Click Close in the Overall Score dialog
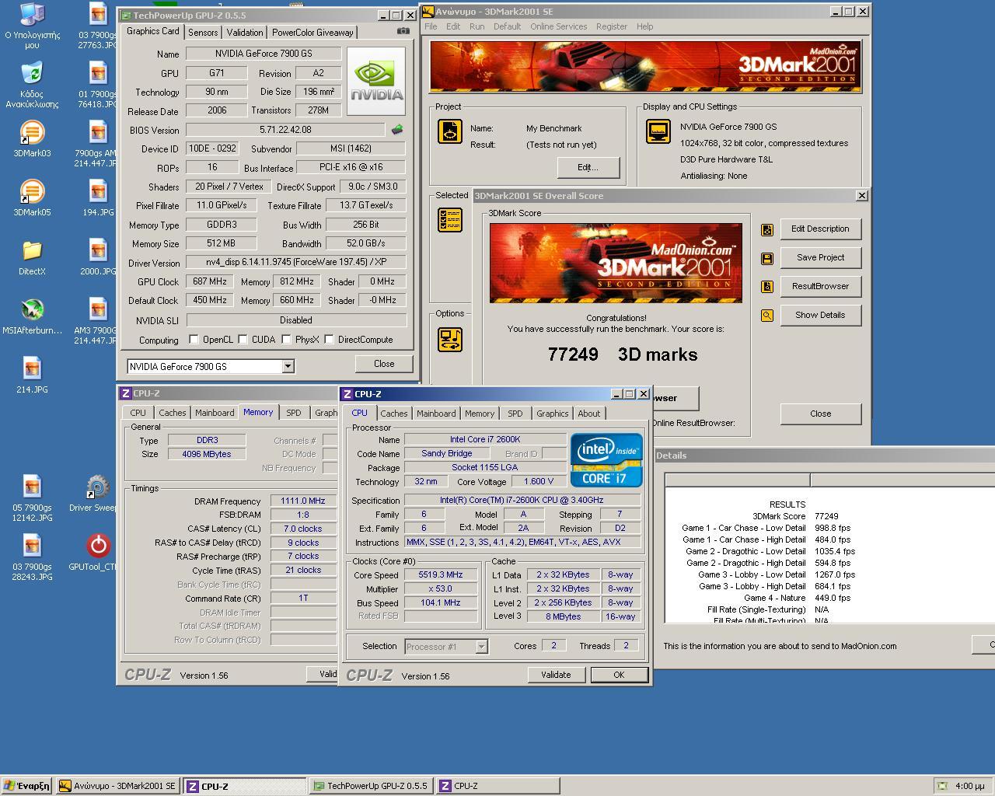This screenshot has width=995, height=796. click(x=820, y=414)
